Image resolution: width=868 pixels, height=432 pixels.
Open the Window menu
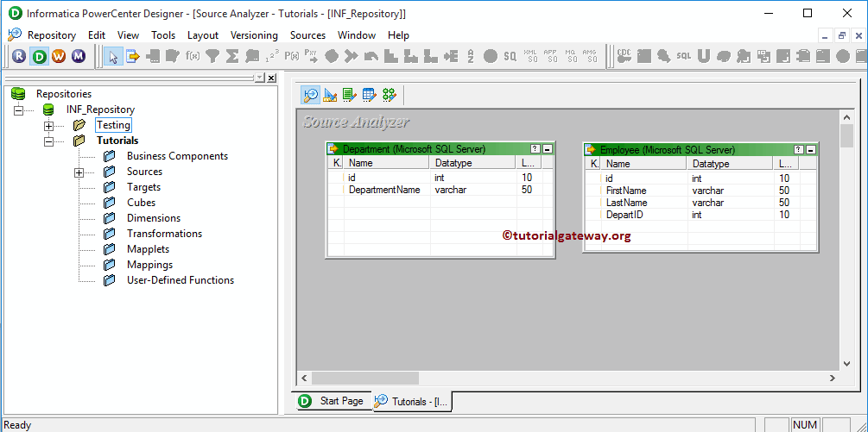point(357,34)
